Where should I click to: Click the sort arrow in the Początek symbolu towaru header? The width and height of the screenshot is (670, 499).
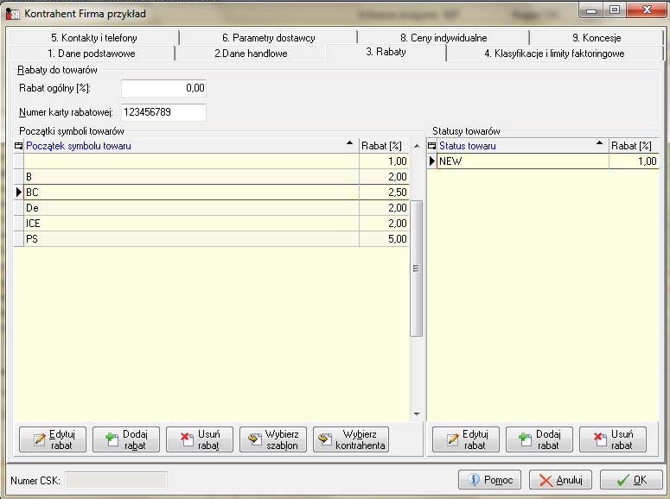[349, 143]
